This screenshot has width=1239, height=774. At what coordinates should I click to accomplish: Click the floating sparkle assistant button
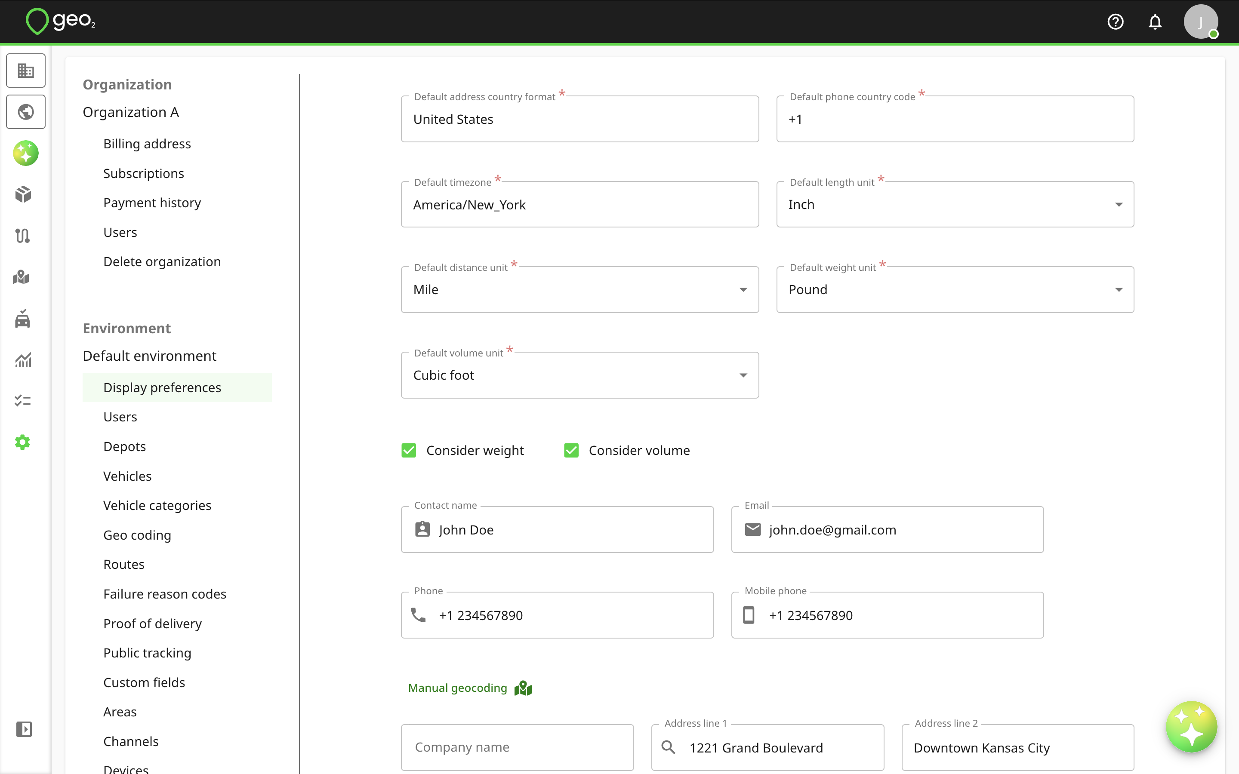(x=1191, y=726)
